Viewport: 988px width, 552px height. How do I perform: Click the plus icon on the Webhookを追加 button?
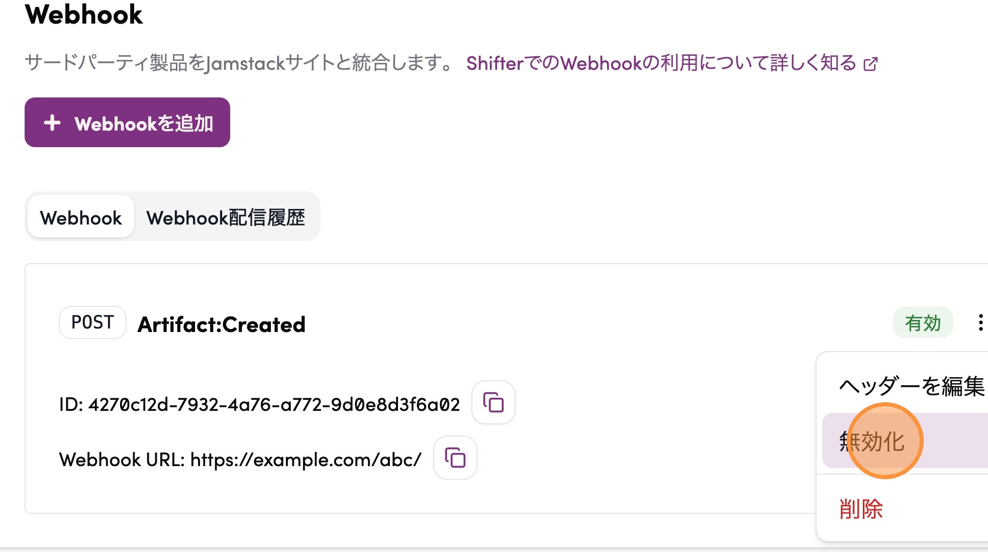pyautogui.click(x=52, y=123)
